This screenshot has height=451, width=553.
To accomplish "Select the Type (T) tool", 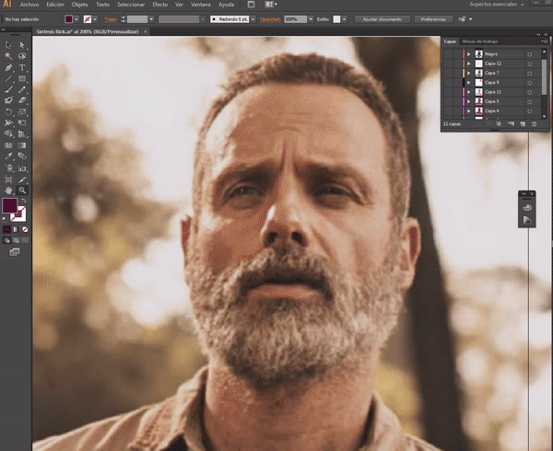I will coord(22,67).
